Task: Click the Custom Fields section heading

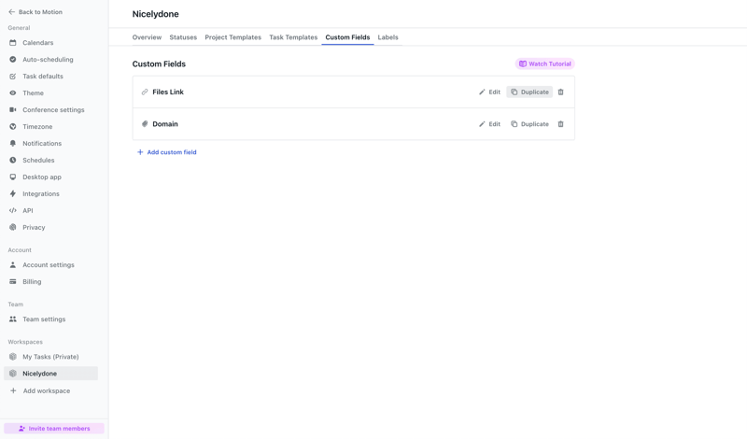Action: click(x=159, y=64)
